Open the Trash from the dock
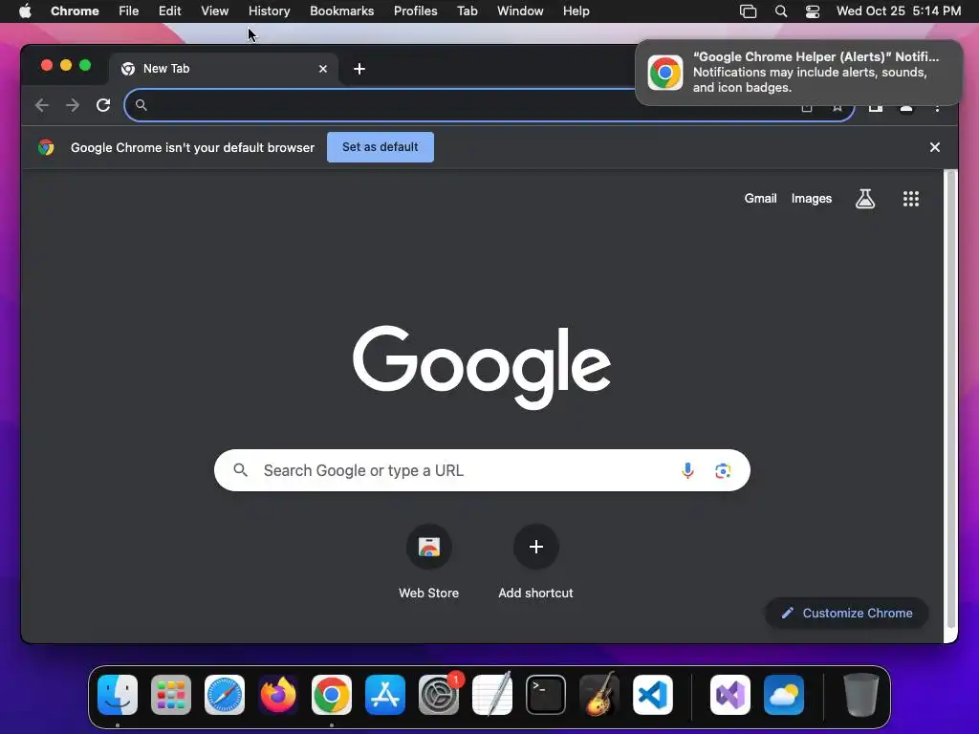 click(x=861, y=695)
